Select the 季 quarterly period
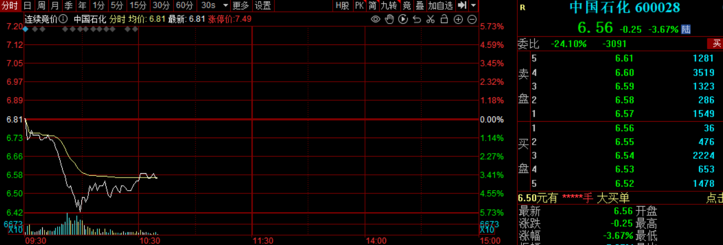 pos(69,6)
